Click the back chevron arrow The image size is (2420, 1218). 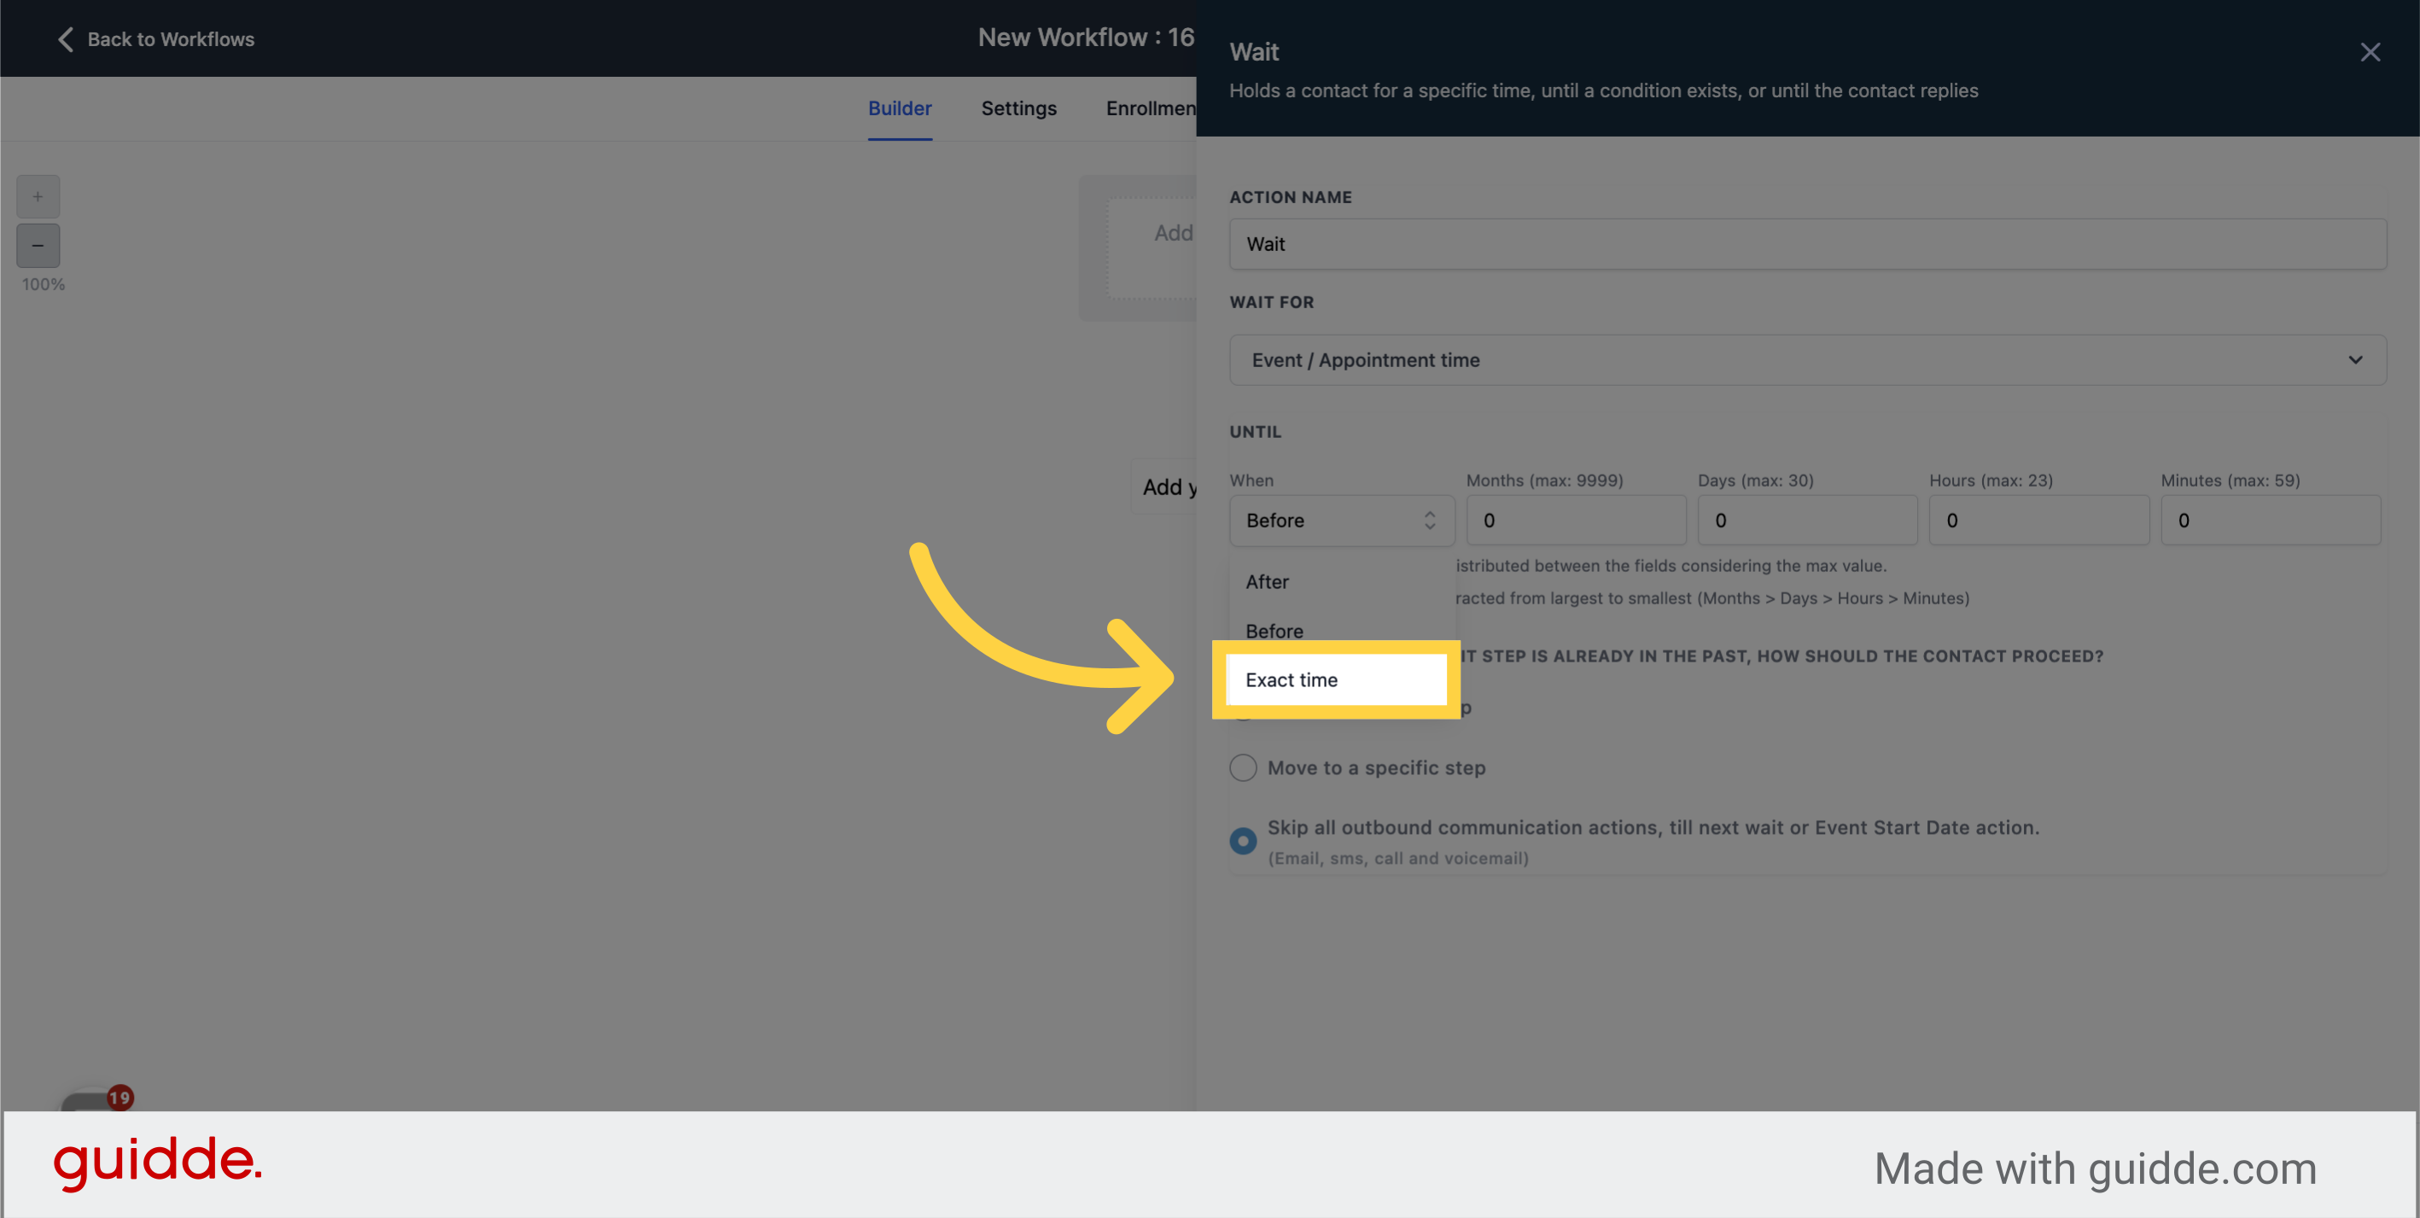[x=64, y=38]
